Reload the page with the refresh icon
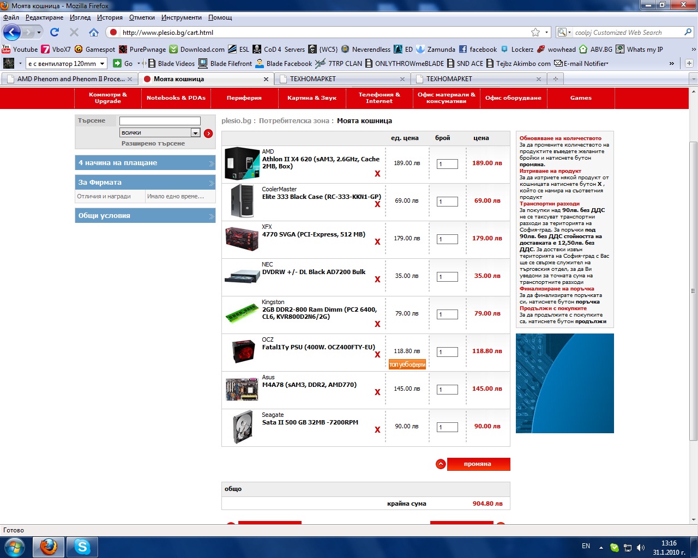This screenshot has height=558, width=698. [x=55, y=32]
